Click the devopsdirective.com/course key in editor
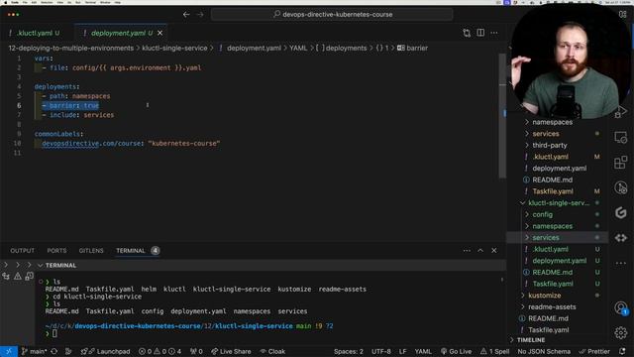The width and height of the screenshot is (634, 357). 91,143
